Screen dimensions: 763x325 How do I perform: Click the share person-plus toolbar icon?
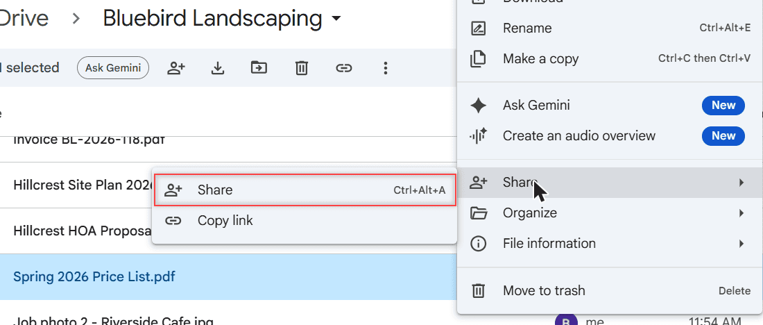(x=175, y=68)
